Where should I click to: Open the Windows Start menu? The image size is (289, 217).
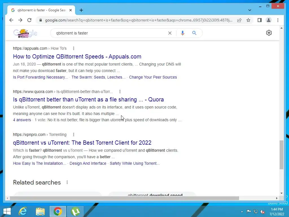(7, 211)
